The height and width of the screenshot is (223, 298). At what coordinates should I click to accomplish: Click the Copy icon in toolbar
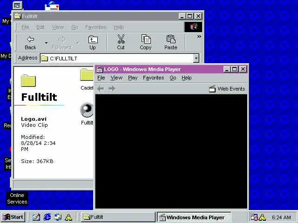point(146,42)
